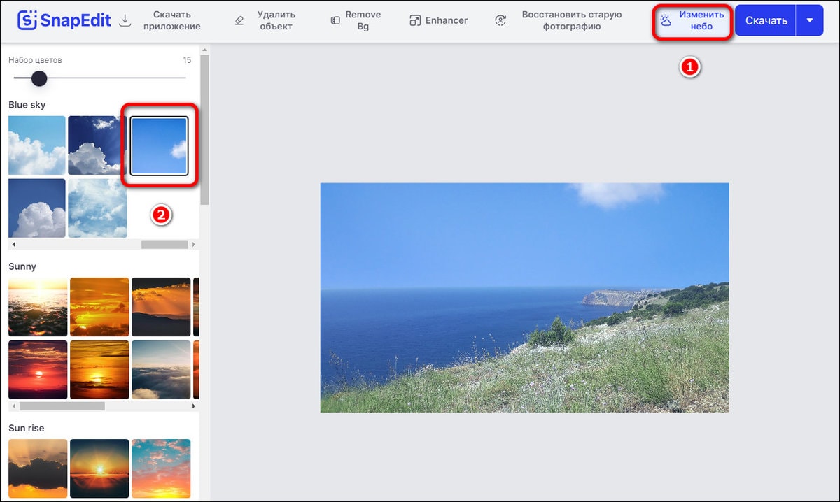Open the Enhancer tool icon

pos(414,20)
